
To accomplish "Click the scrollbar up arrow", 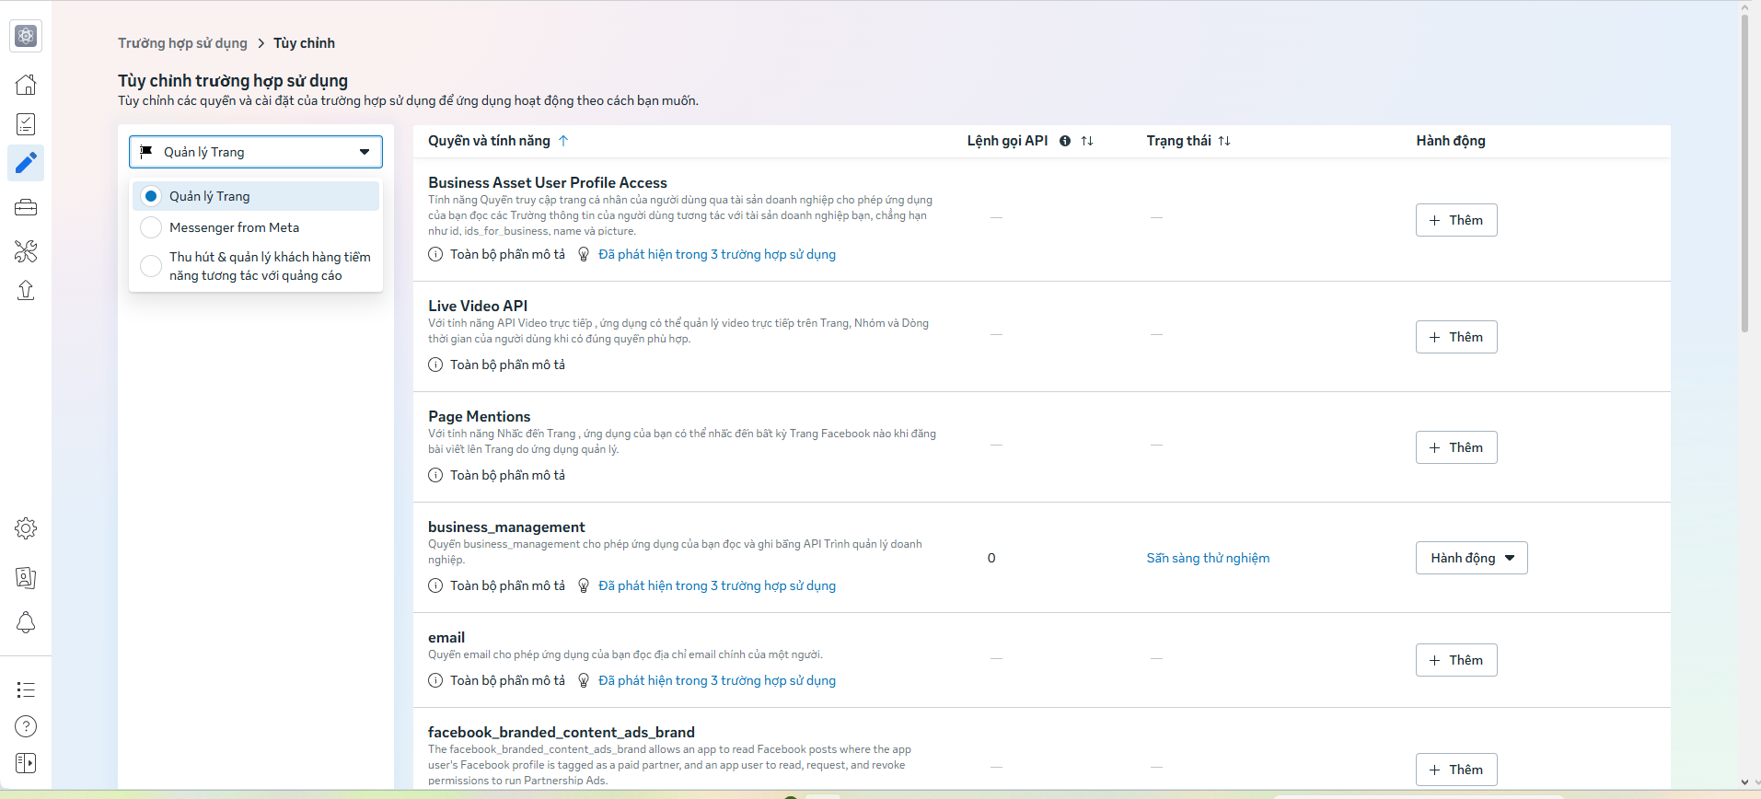I will [1744, 7].
